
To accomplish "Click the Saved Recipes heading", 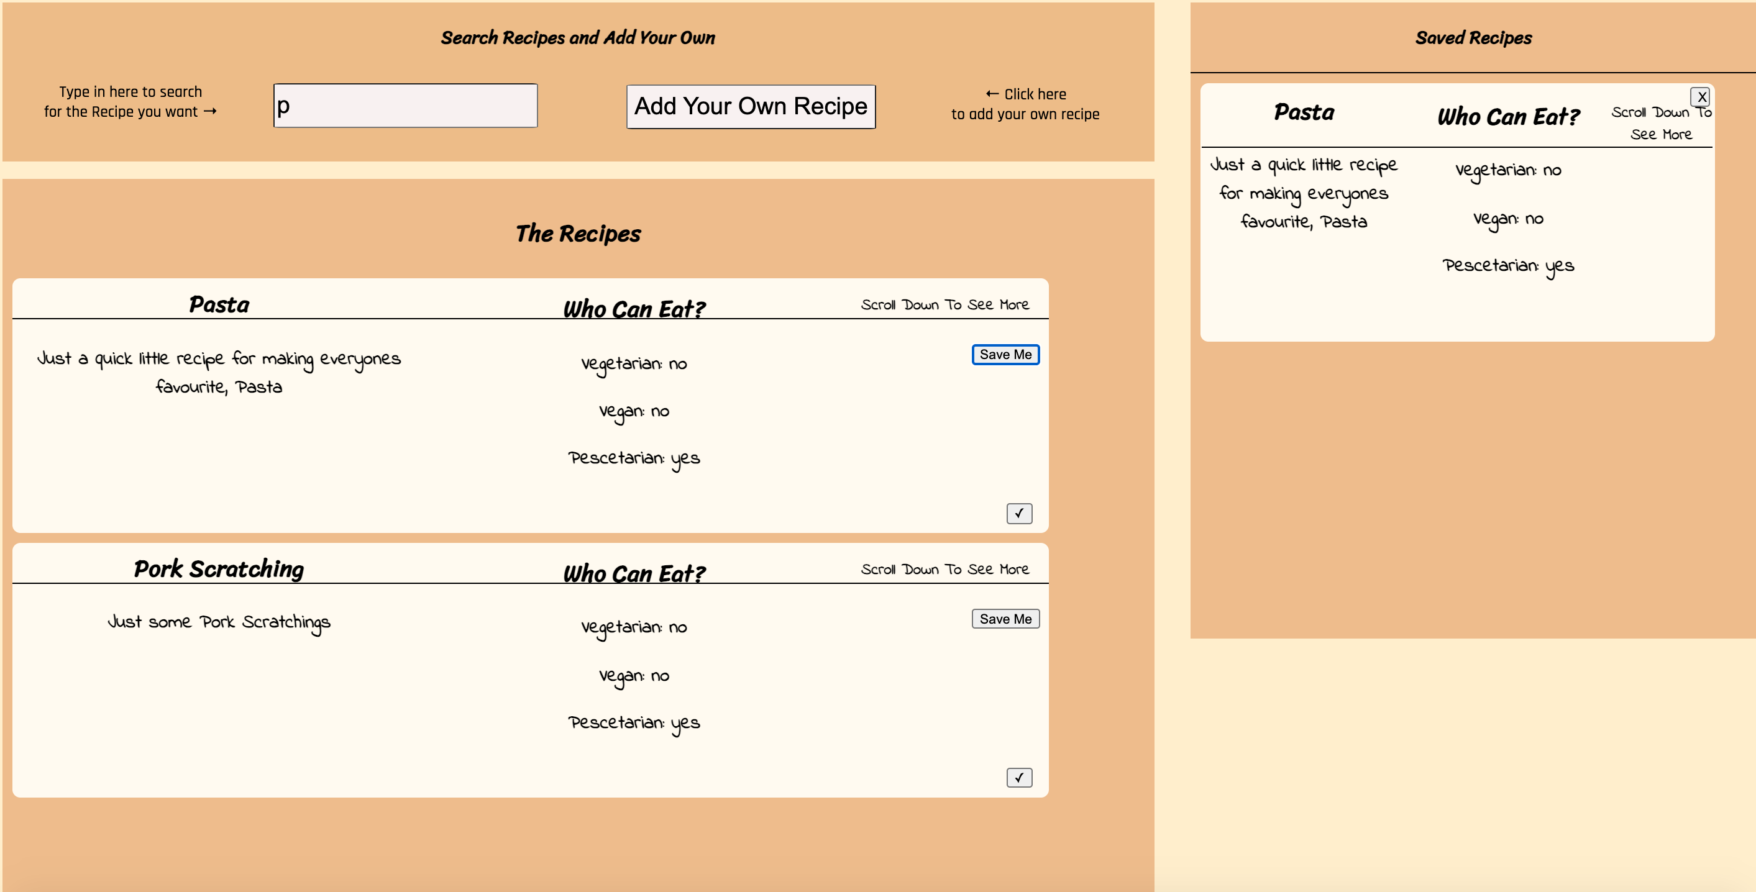I will pos(1473,38).
